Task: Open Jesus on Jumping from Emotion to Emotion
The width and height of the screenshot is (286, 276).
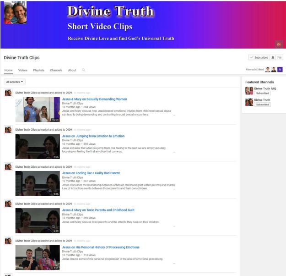Action: pyautogui.click(x=93, y=136)
